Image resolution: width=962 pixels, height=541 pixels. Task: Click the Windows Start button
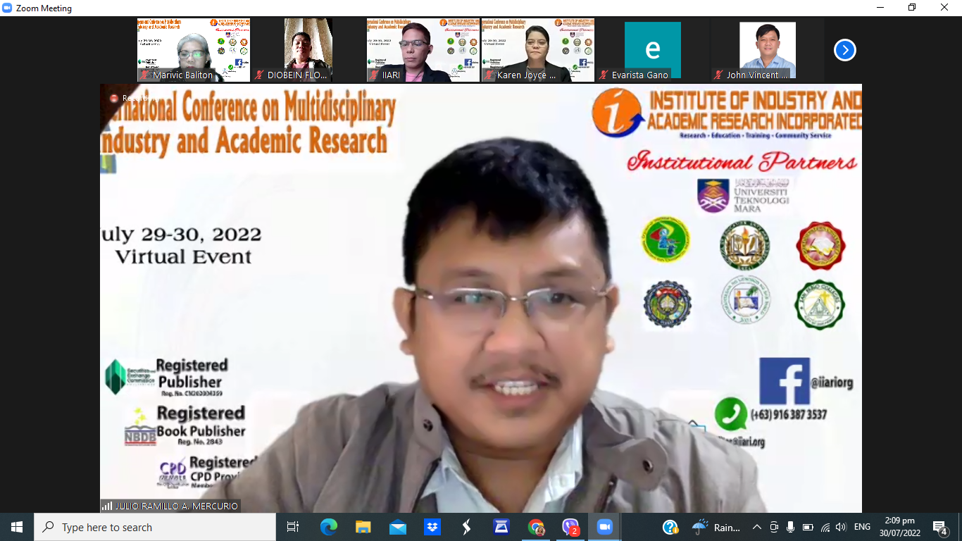[x=17, y=527]
